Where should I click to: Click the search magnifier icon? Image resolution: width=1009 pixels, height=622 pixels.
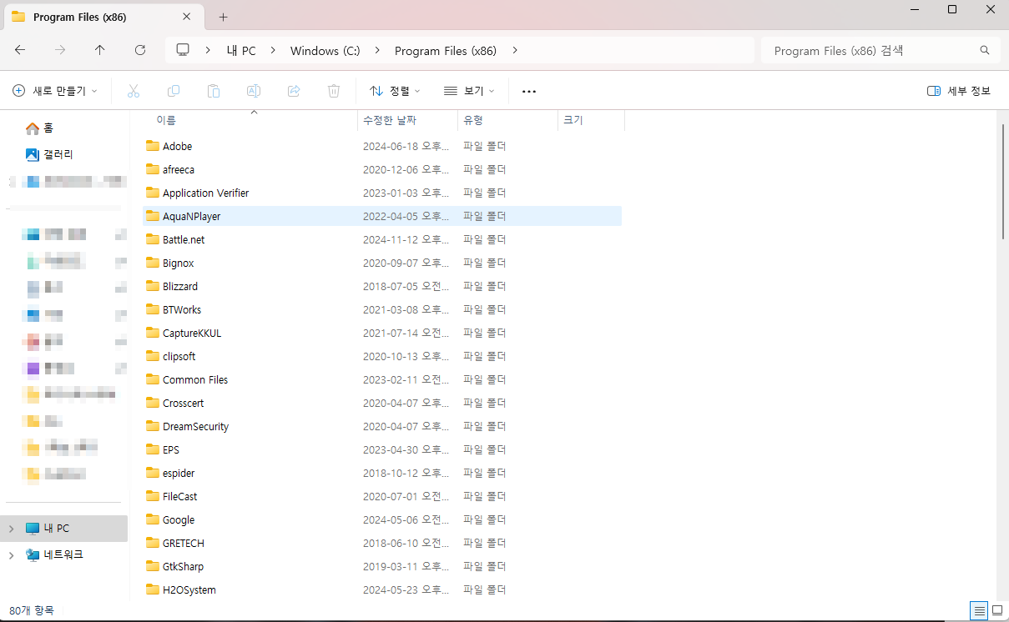coord(985,51)
